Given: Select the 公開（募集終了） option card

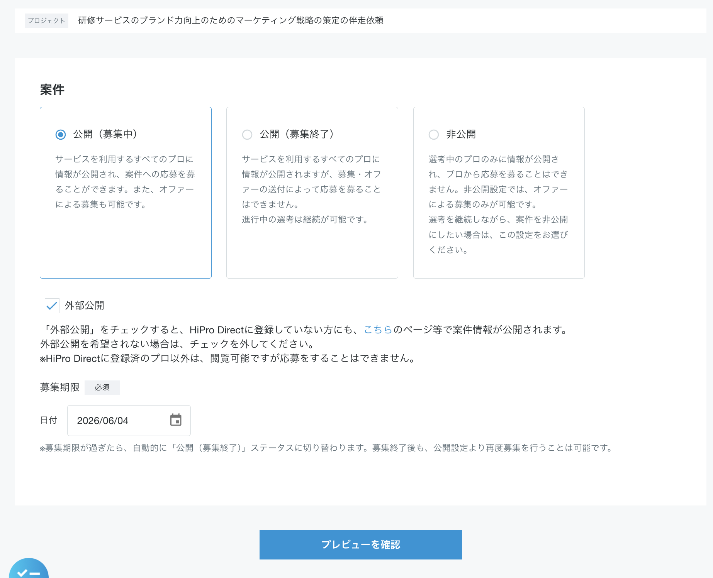Looking at the screenshot, I should (x=312, y=193).
